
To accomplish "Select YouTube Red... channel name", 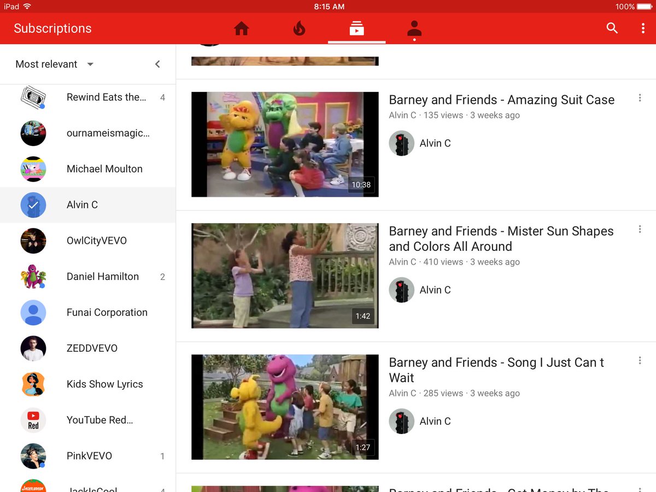I will pos(100,420).
